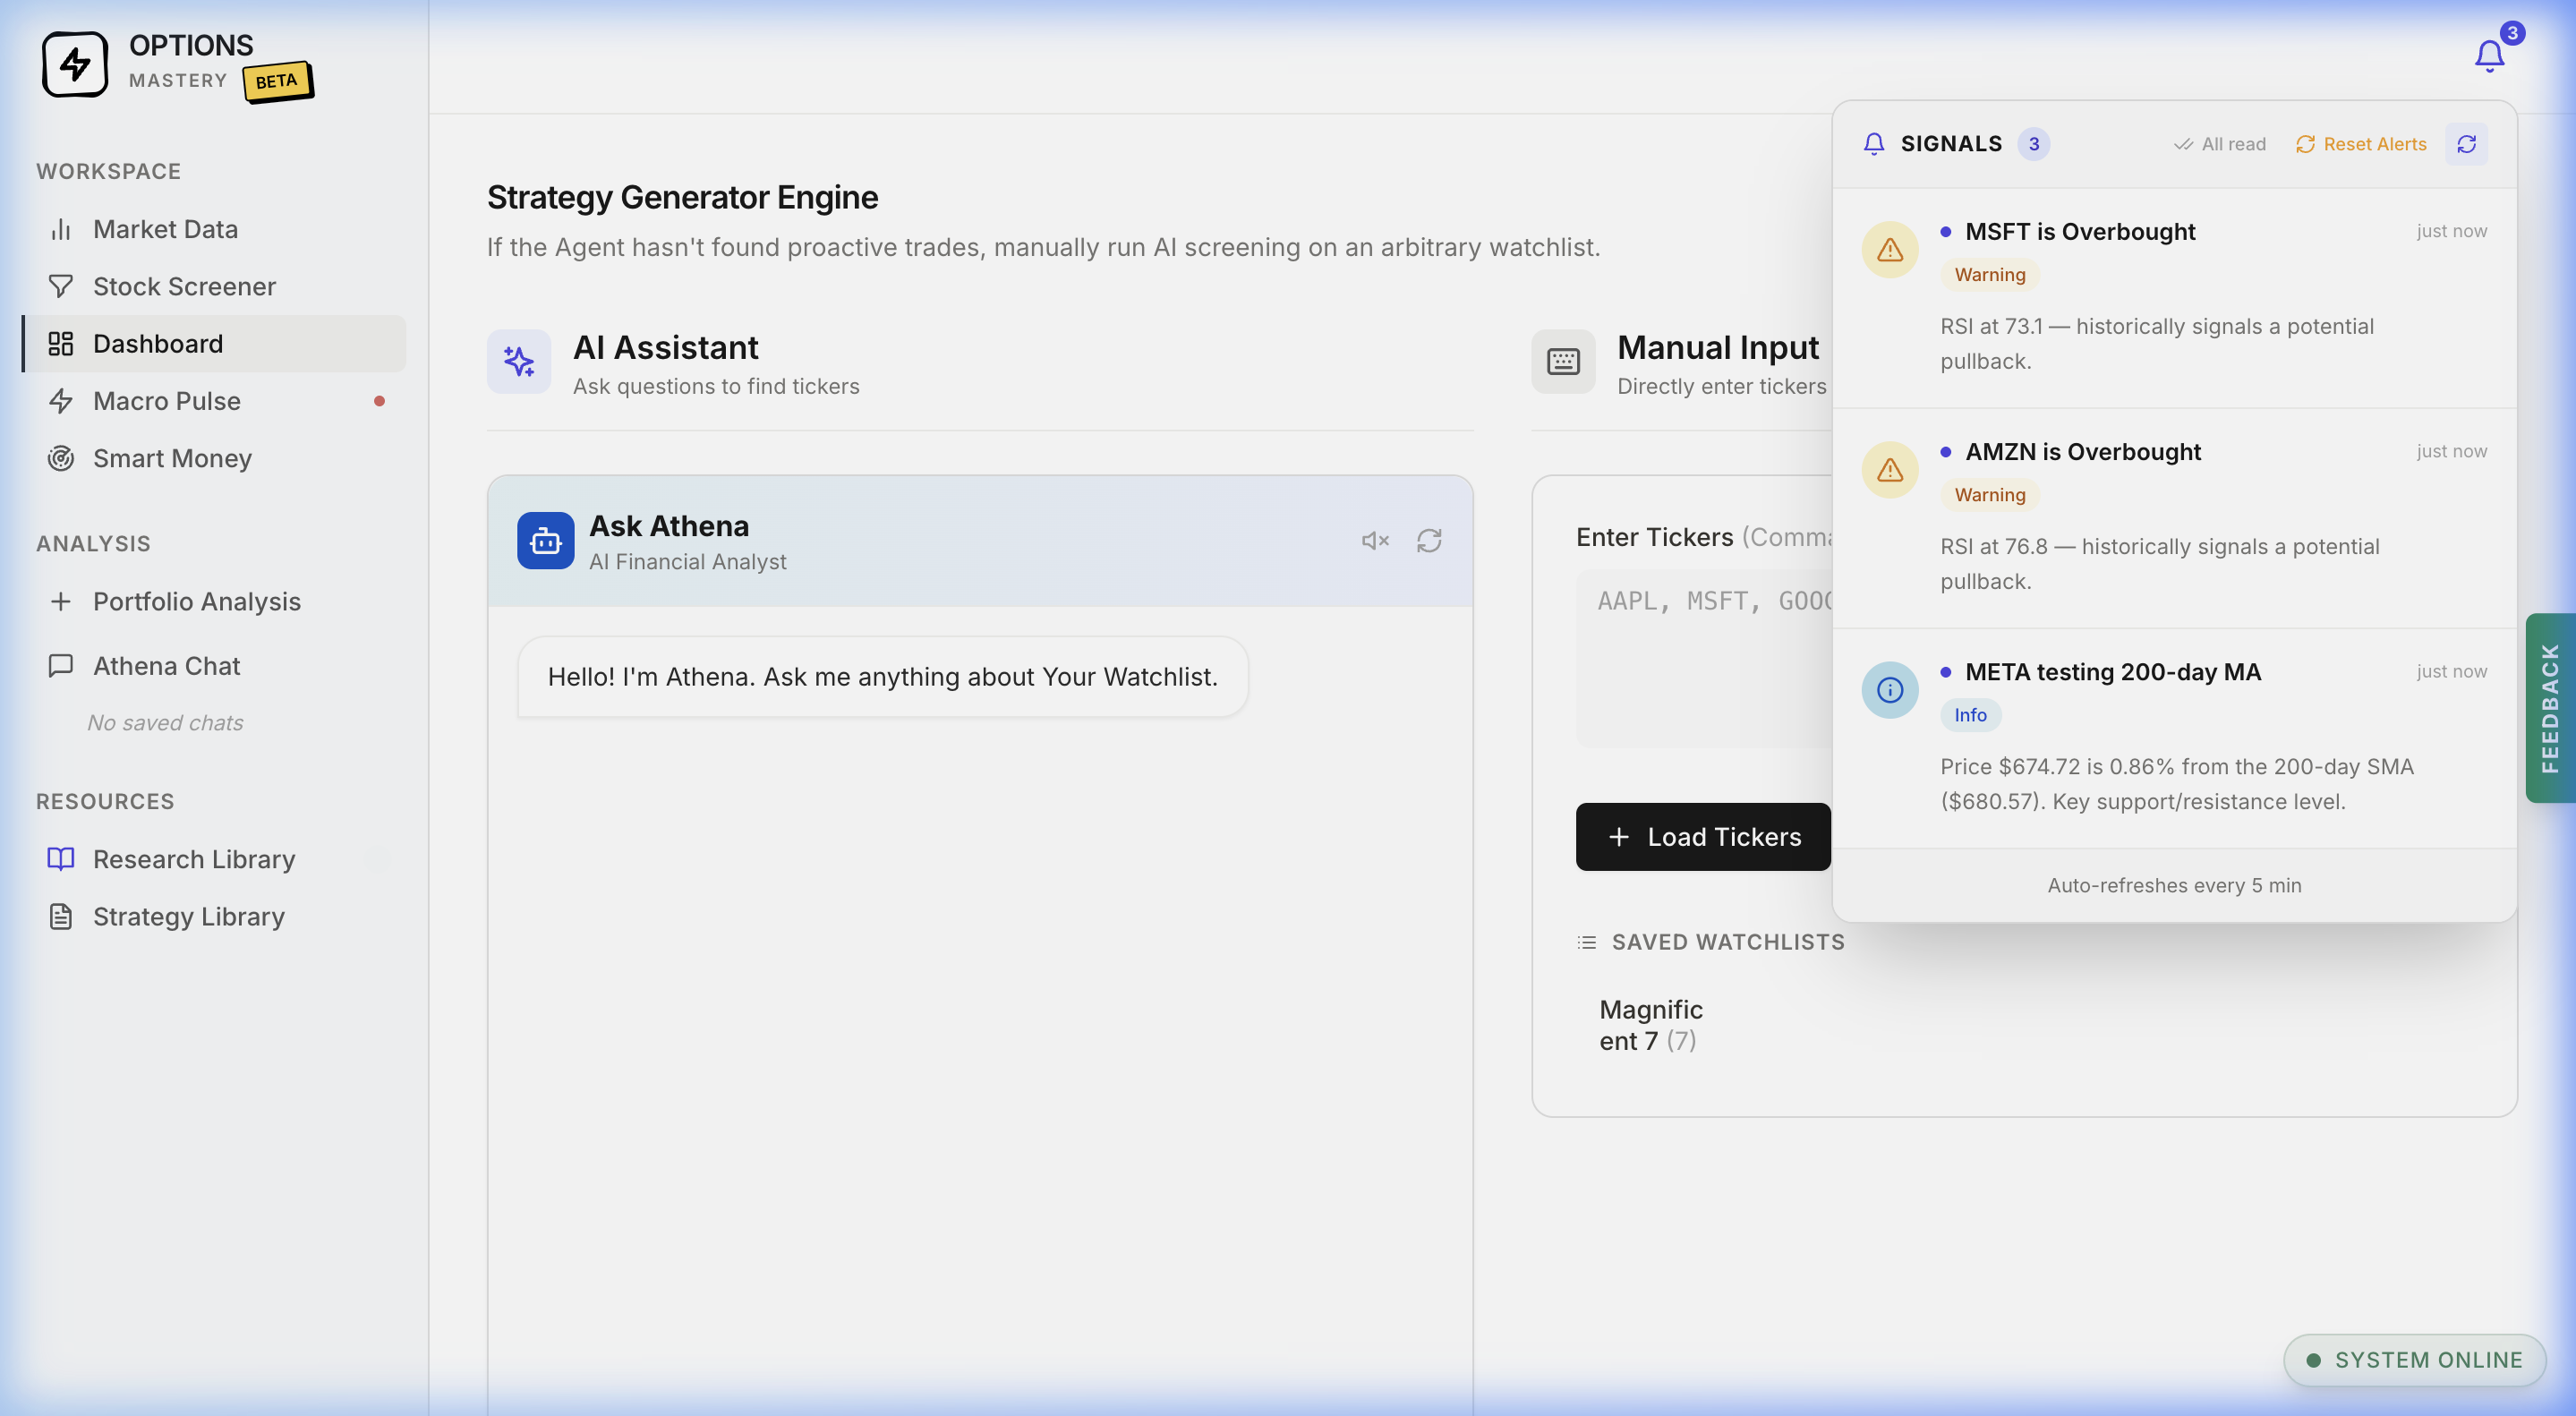Screen dimensions: 2576x1416
Task: Click the Strategy Generator Engine title
Action: [682, 198]
